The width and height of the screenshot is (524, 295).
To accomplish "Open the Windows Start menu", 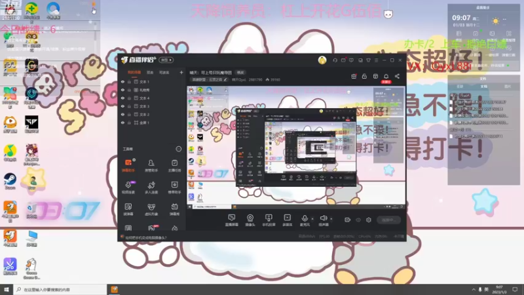I will [x=7, y=290].
